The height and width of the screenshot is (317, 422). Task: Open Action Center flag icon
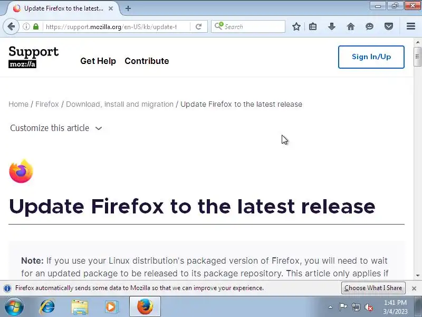[x=343, y=307]
